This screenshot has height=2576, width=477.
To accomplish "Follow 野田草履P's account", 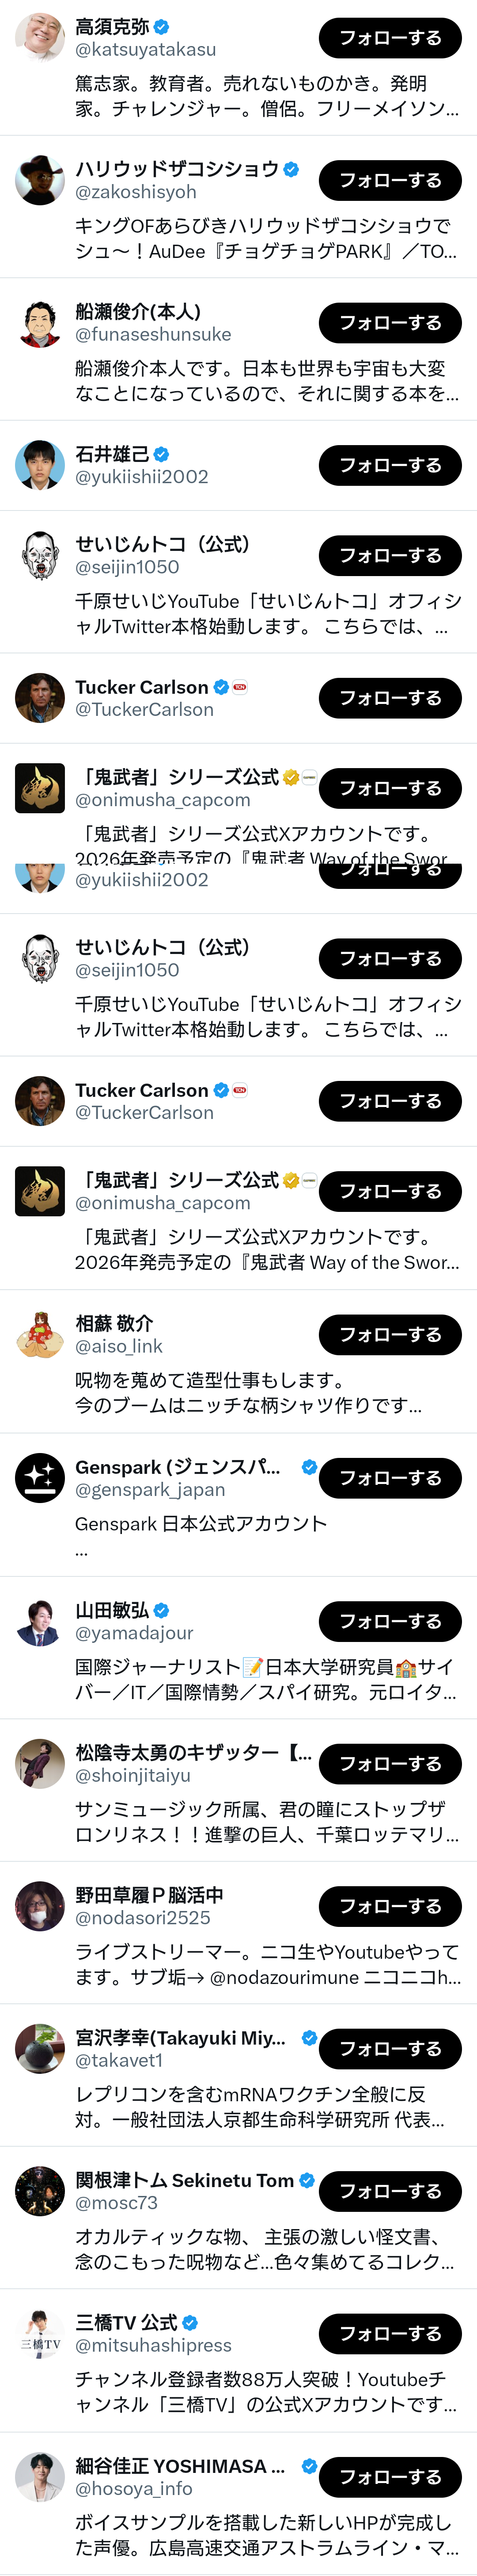I will click(x=390, y=1906).
